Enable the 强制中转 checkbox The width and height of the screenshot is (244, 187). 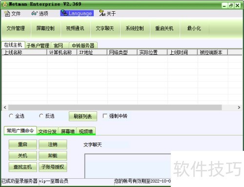click(105, 116)
